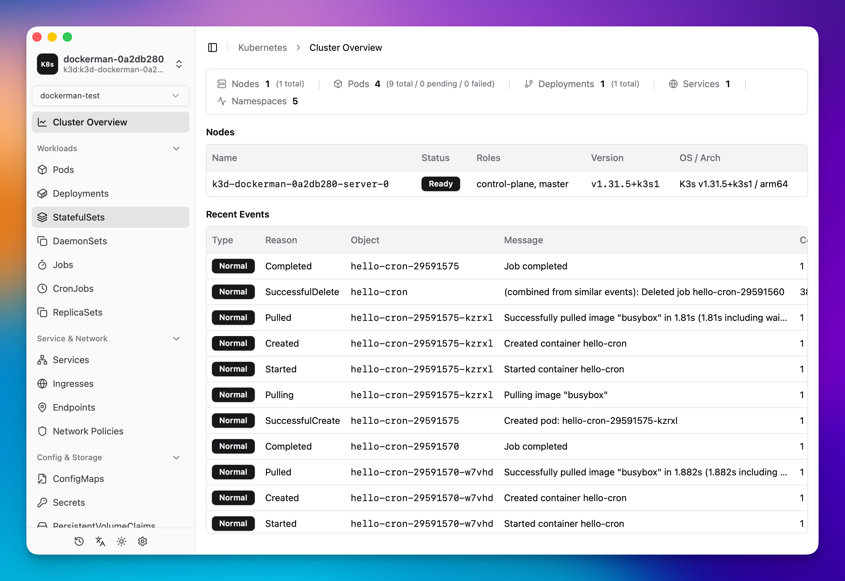Click the ReplicaSets sidebar icon

[42, 312]
